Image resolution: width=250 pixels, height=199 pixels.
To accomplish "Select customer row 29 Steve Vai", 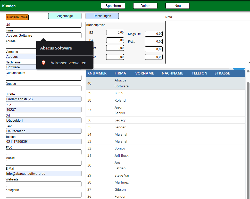I will (165, 175).
